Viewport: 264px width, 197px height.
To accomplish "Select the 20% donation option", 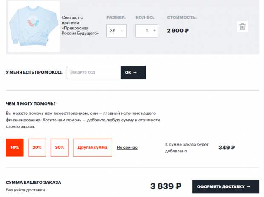I will [x=37, y=148].
